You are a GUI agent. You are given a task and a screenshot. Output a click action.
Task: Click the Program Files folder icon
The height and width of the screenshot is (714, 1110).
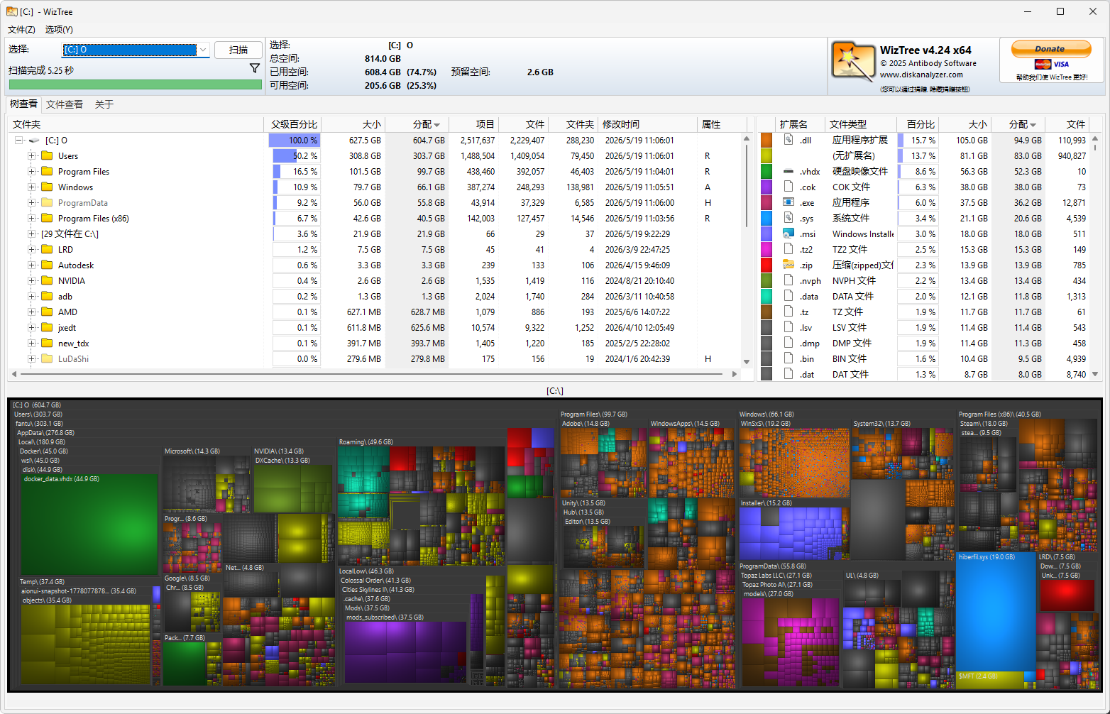pos(48,171)
